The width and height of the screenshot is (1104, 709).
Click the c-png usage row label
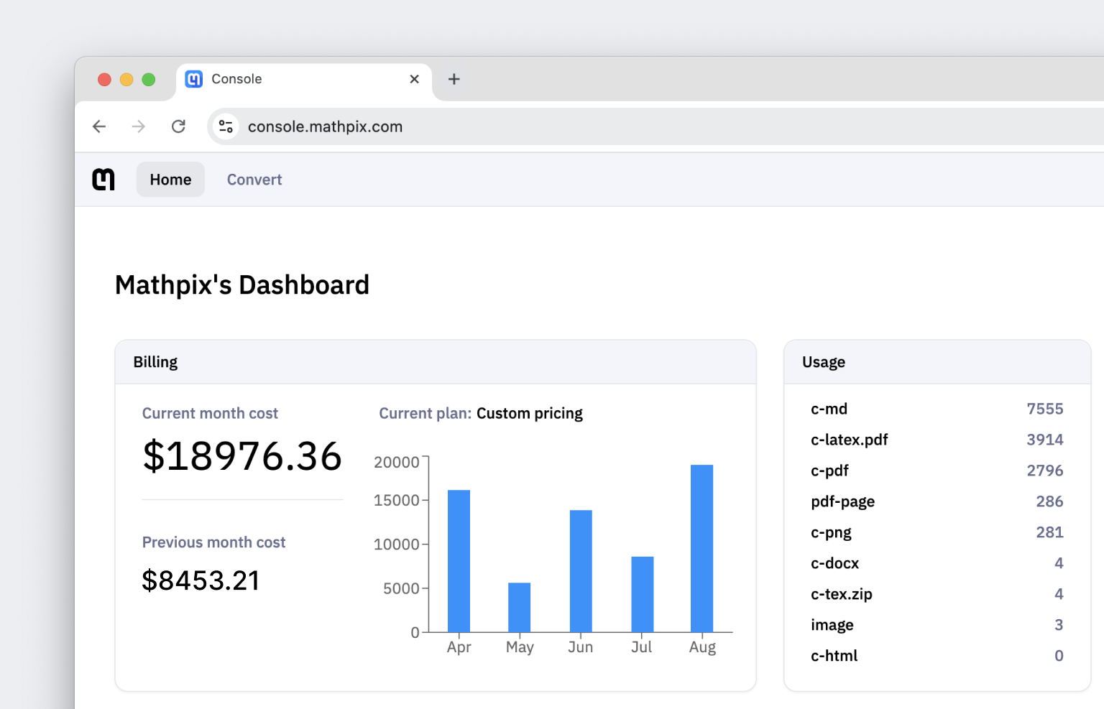click(831, 532)
